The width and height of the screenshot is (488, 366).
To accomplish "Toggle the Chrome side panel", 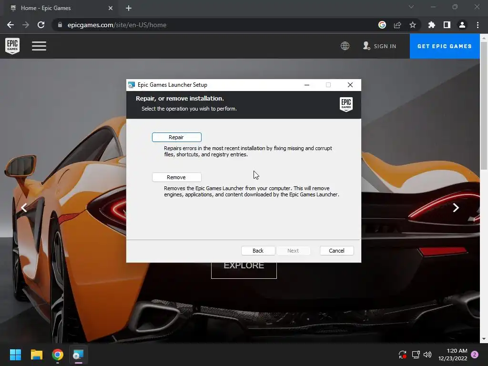I will (x=447, y=25).
